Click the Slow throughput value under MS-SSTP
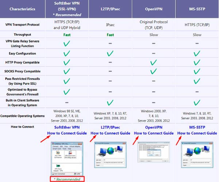 click(197, 35)
